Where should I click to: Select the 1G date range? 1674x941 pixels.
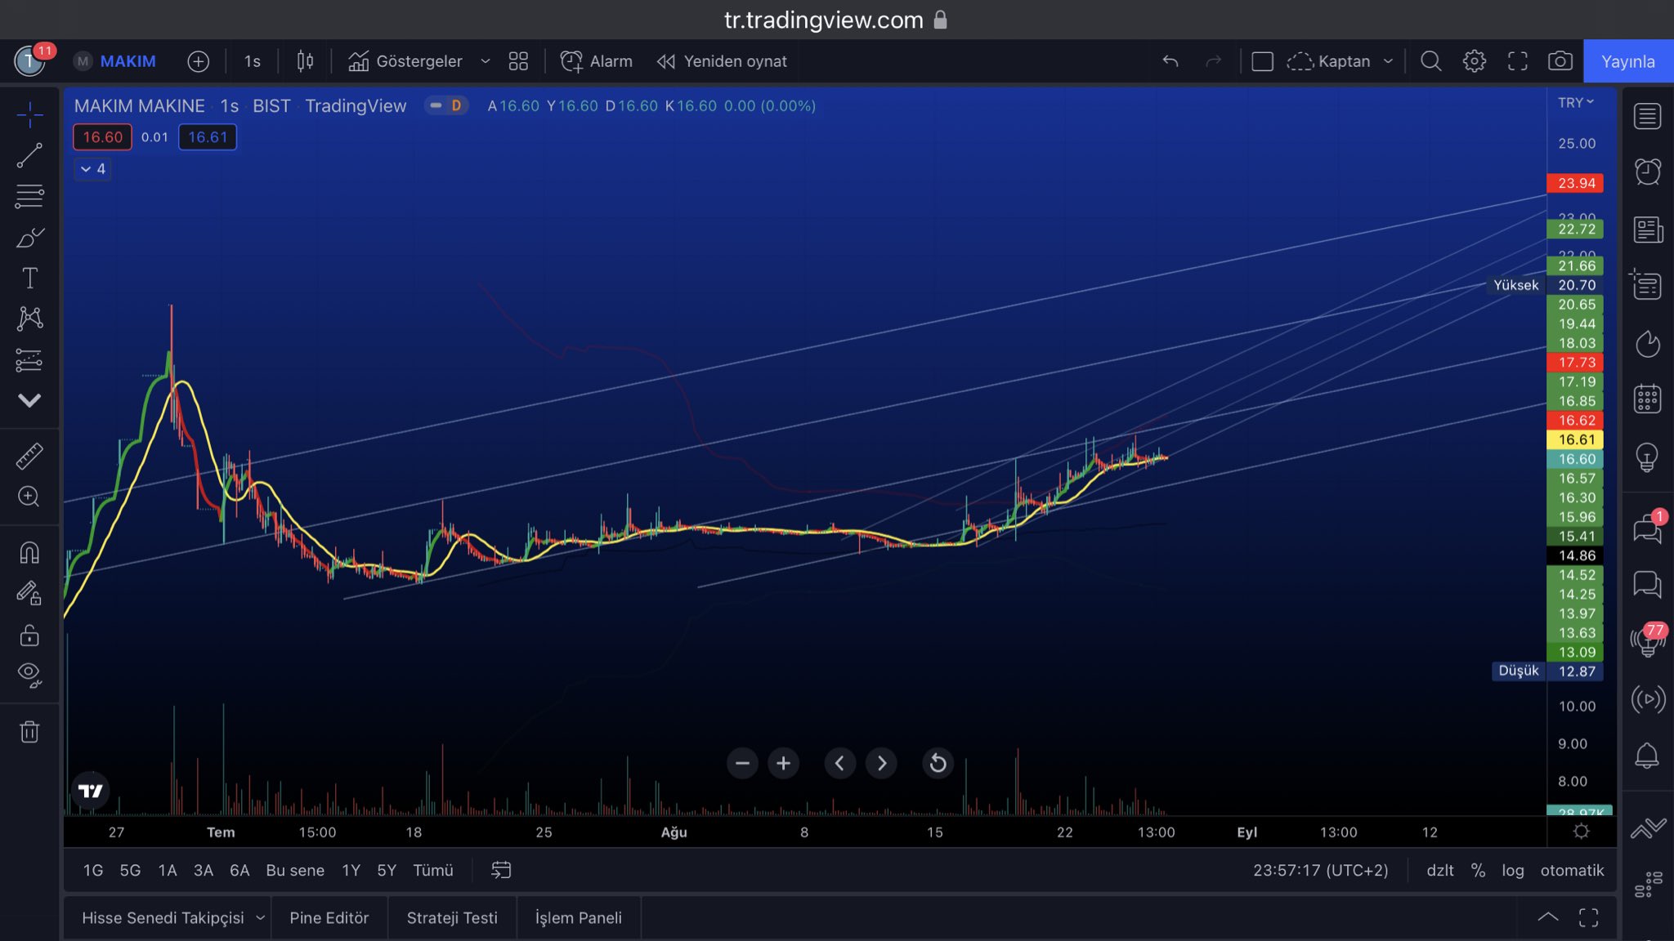click(x=92, y=871)
